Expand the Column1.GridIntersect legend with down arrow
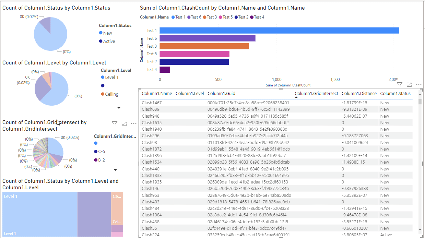This screenshot has height=238, width=425. [115, 170]
